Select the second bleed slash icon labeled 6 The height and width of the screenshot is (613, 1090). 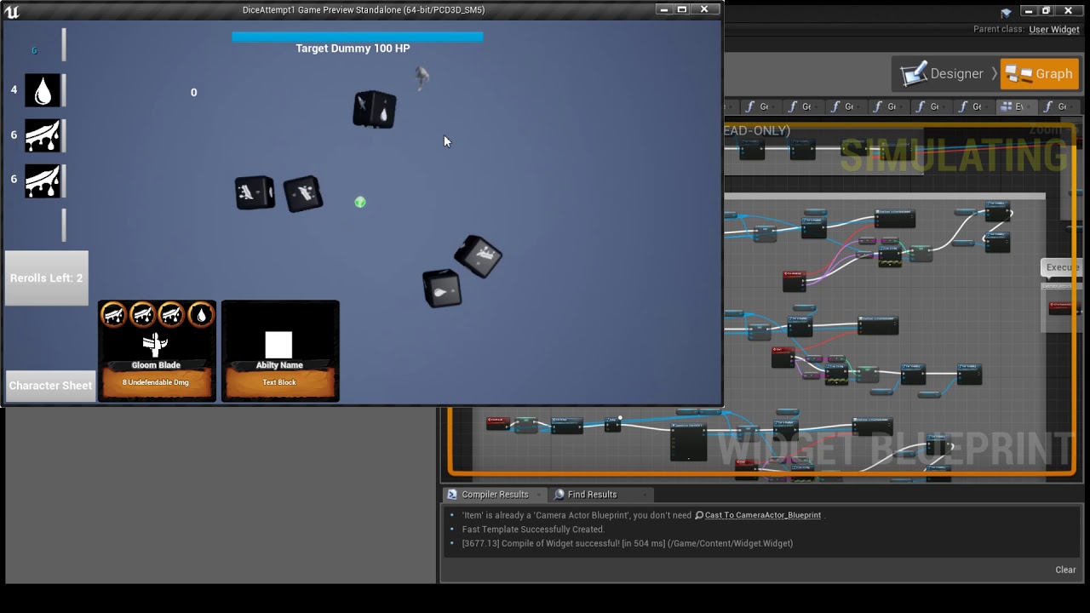pos(43,180)
